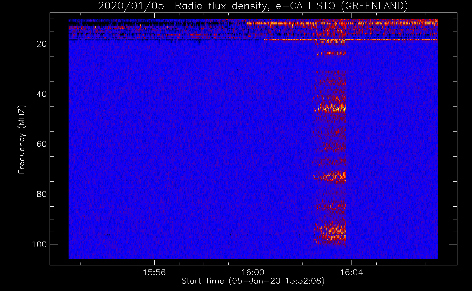Click the 100 frequency tick label

[x=39, y=244]
